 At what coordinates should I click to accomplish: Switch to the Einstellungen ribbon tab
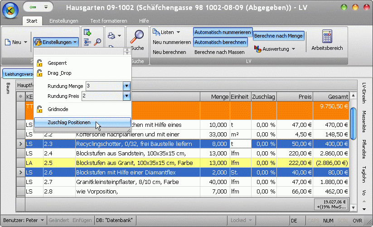[x=64, y=21]
